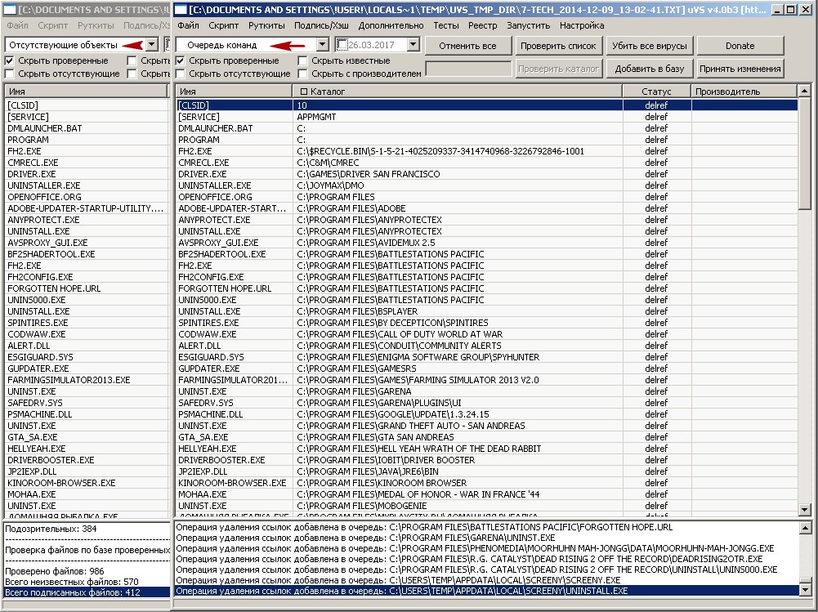Viewport: 818px width, 612px height.
Task: Toggle Скрыть проверенные in front window
Action: point(180,60)
